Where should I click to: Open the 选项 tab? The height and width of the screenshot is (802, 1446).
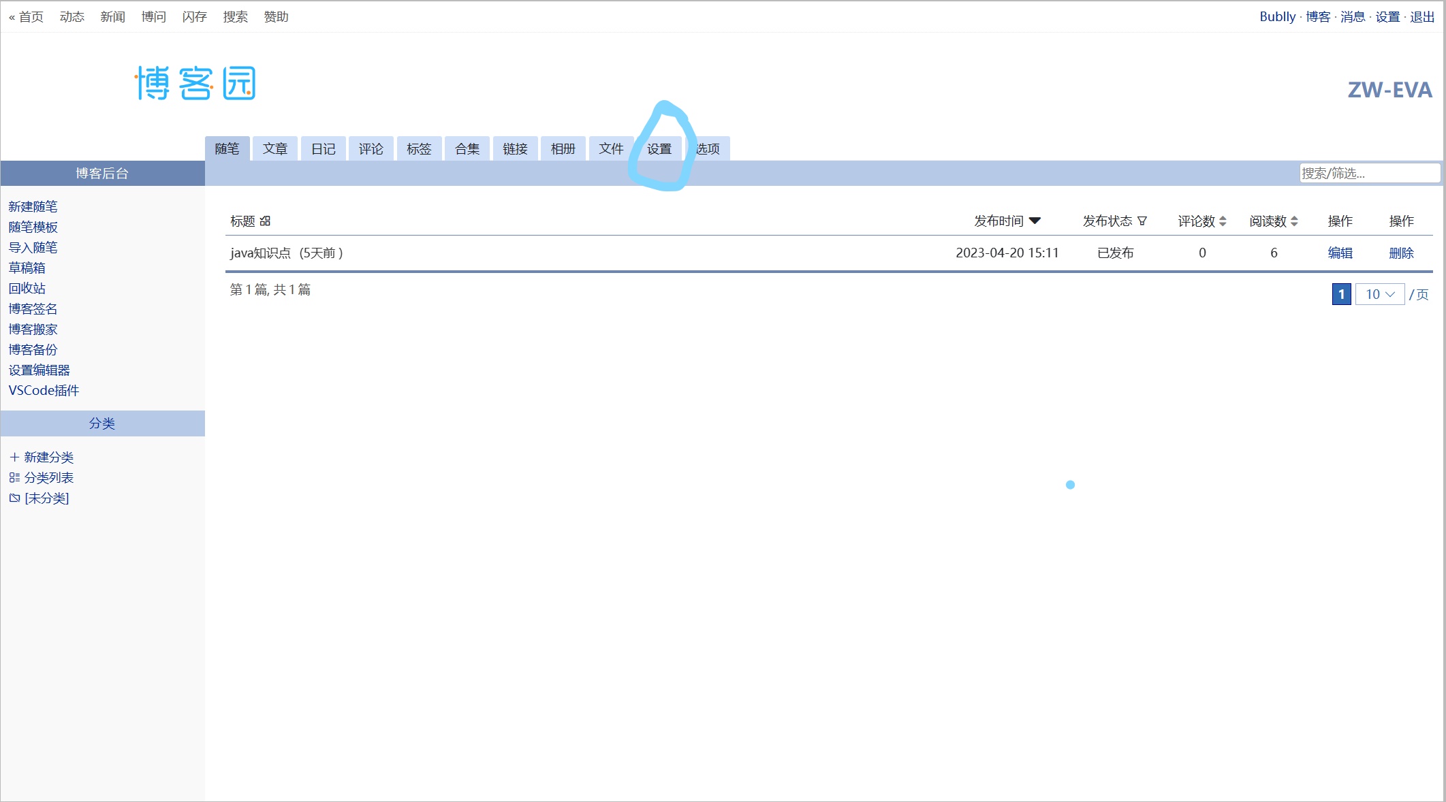[x=708, y=148]
